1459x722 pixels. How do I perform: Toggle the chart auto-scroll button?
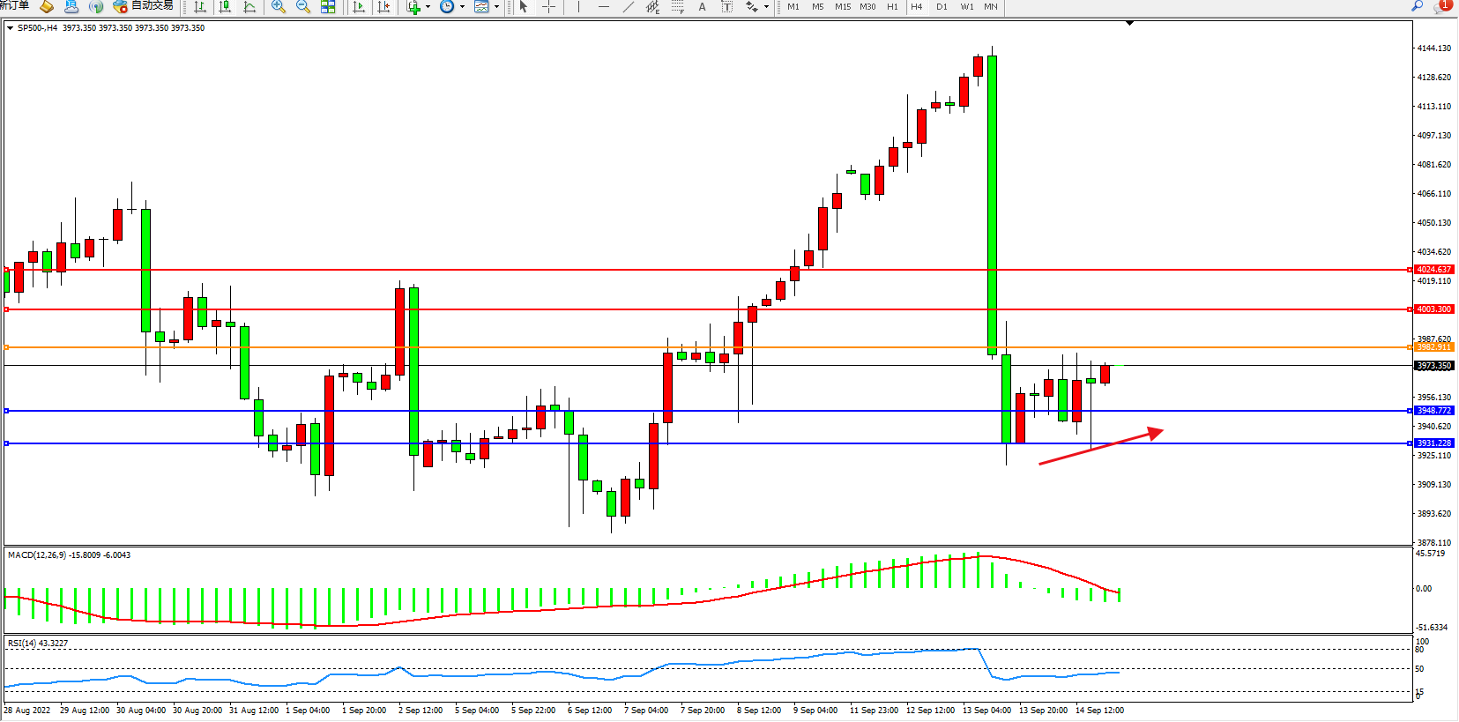pos(359,7)
